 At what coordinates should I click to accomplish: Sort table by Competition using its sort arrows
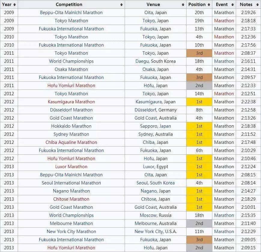point(121,5)
